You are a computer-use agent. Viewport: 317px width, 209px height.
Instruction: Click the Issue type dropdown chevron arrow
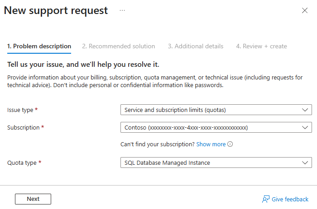(304, 110)
